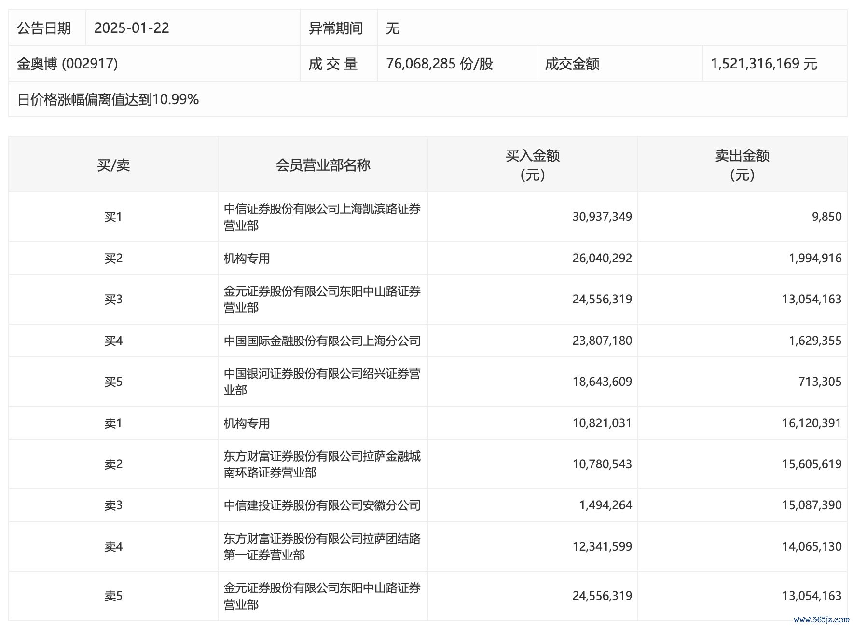Select the 买3 row label
The height and width of the screenshot is (627, 853).
point(113,300)
